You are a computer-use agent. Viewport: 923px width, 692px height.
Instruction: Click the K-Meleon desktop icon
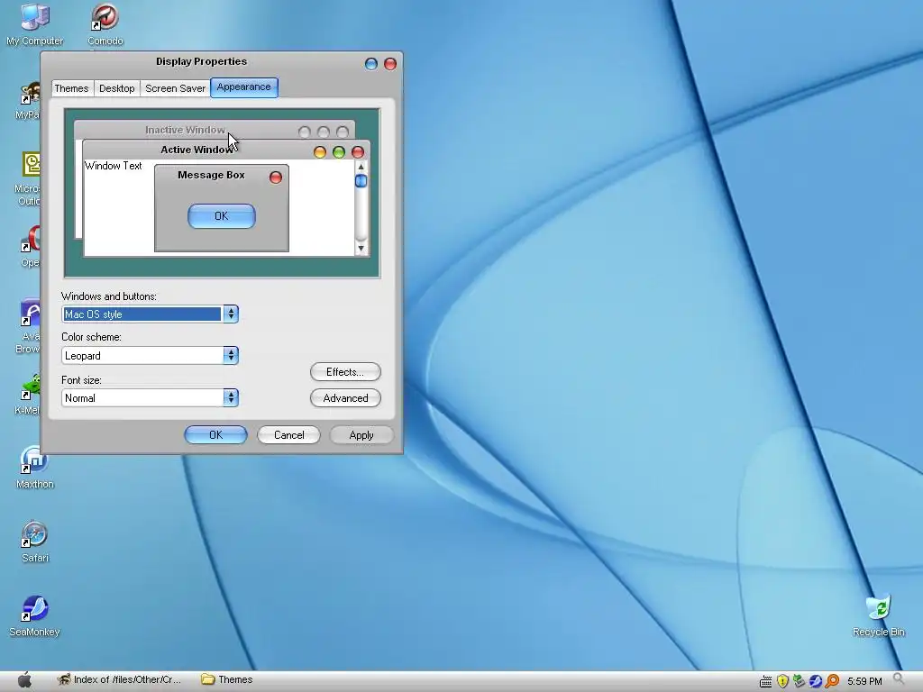pos(28,394)
